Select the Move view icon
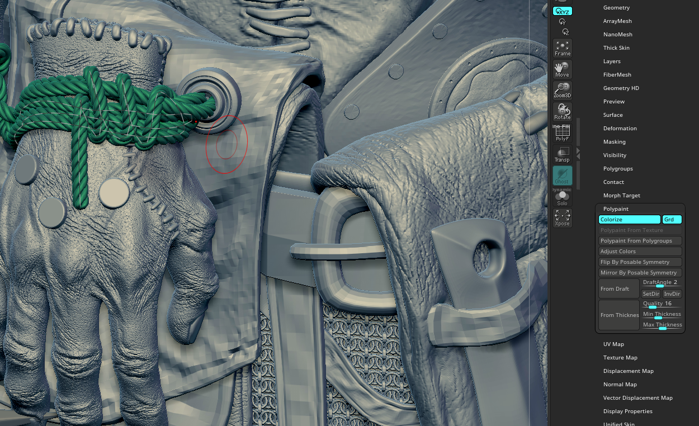The width and height of the screenshot is (699, 426). click(x=563, y=69)
